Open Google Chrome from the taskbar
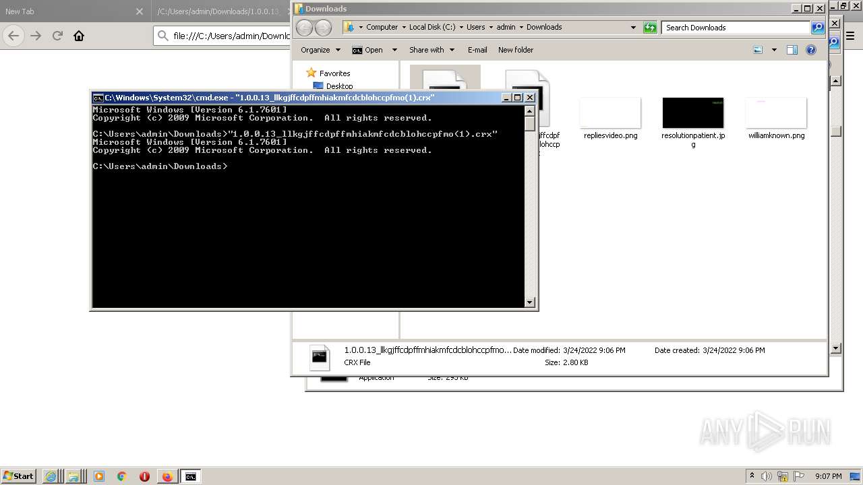The height and width of the screenshot is (485, 863). click(122, 476)
